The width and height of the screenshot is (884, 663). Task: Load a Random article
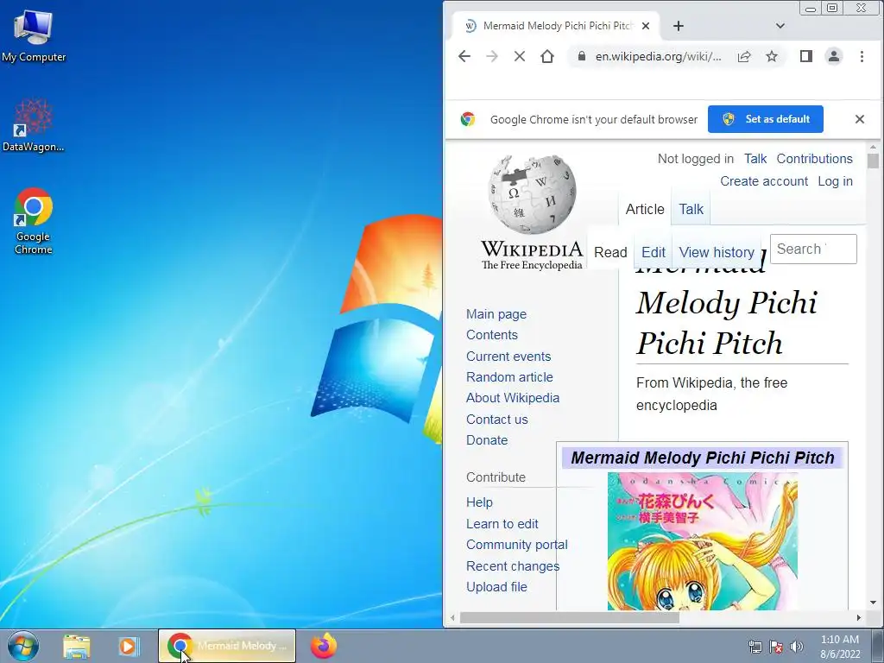(509, 377)
